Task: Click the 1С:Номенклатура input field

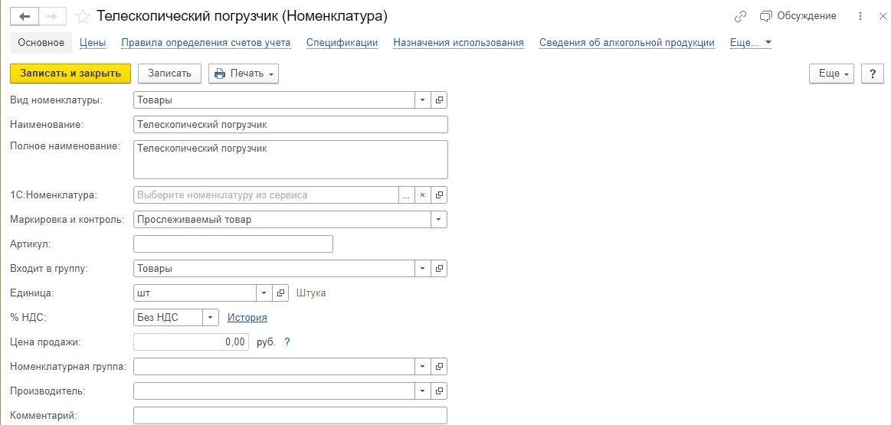Action: [x=266, y=195]
